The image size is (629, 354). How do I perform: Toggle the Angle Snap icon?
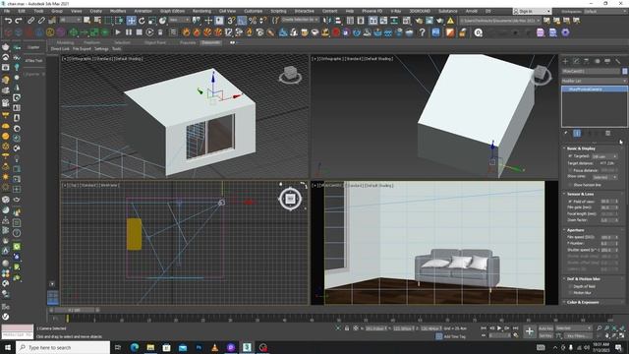click(x=242, y=20)
